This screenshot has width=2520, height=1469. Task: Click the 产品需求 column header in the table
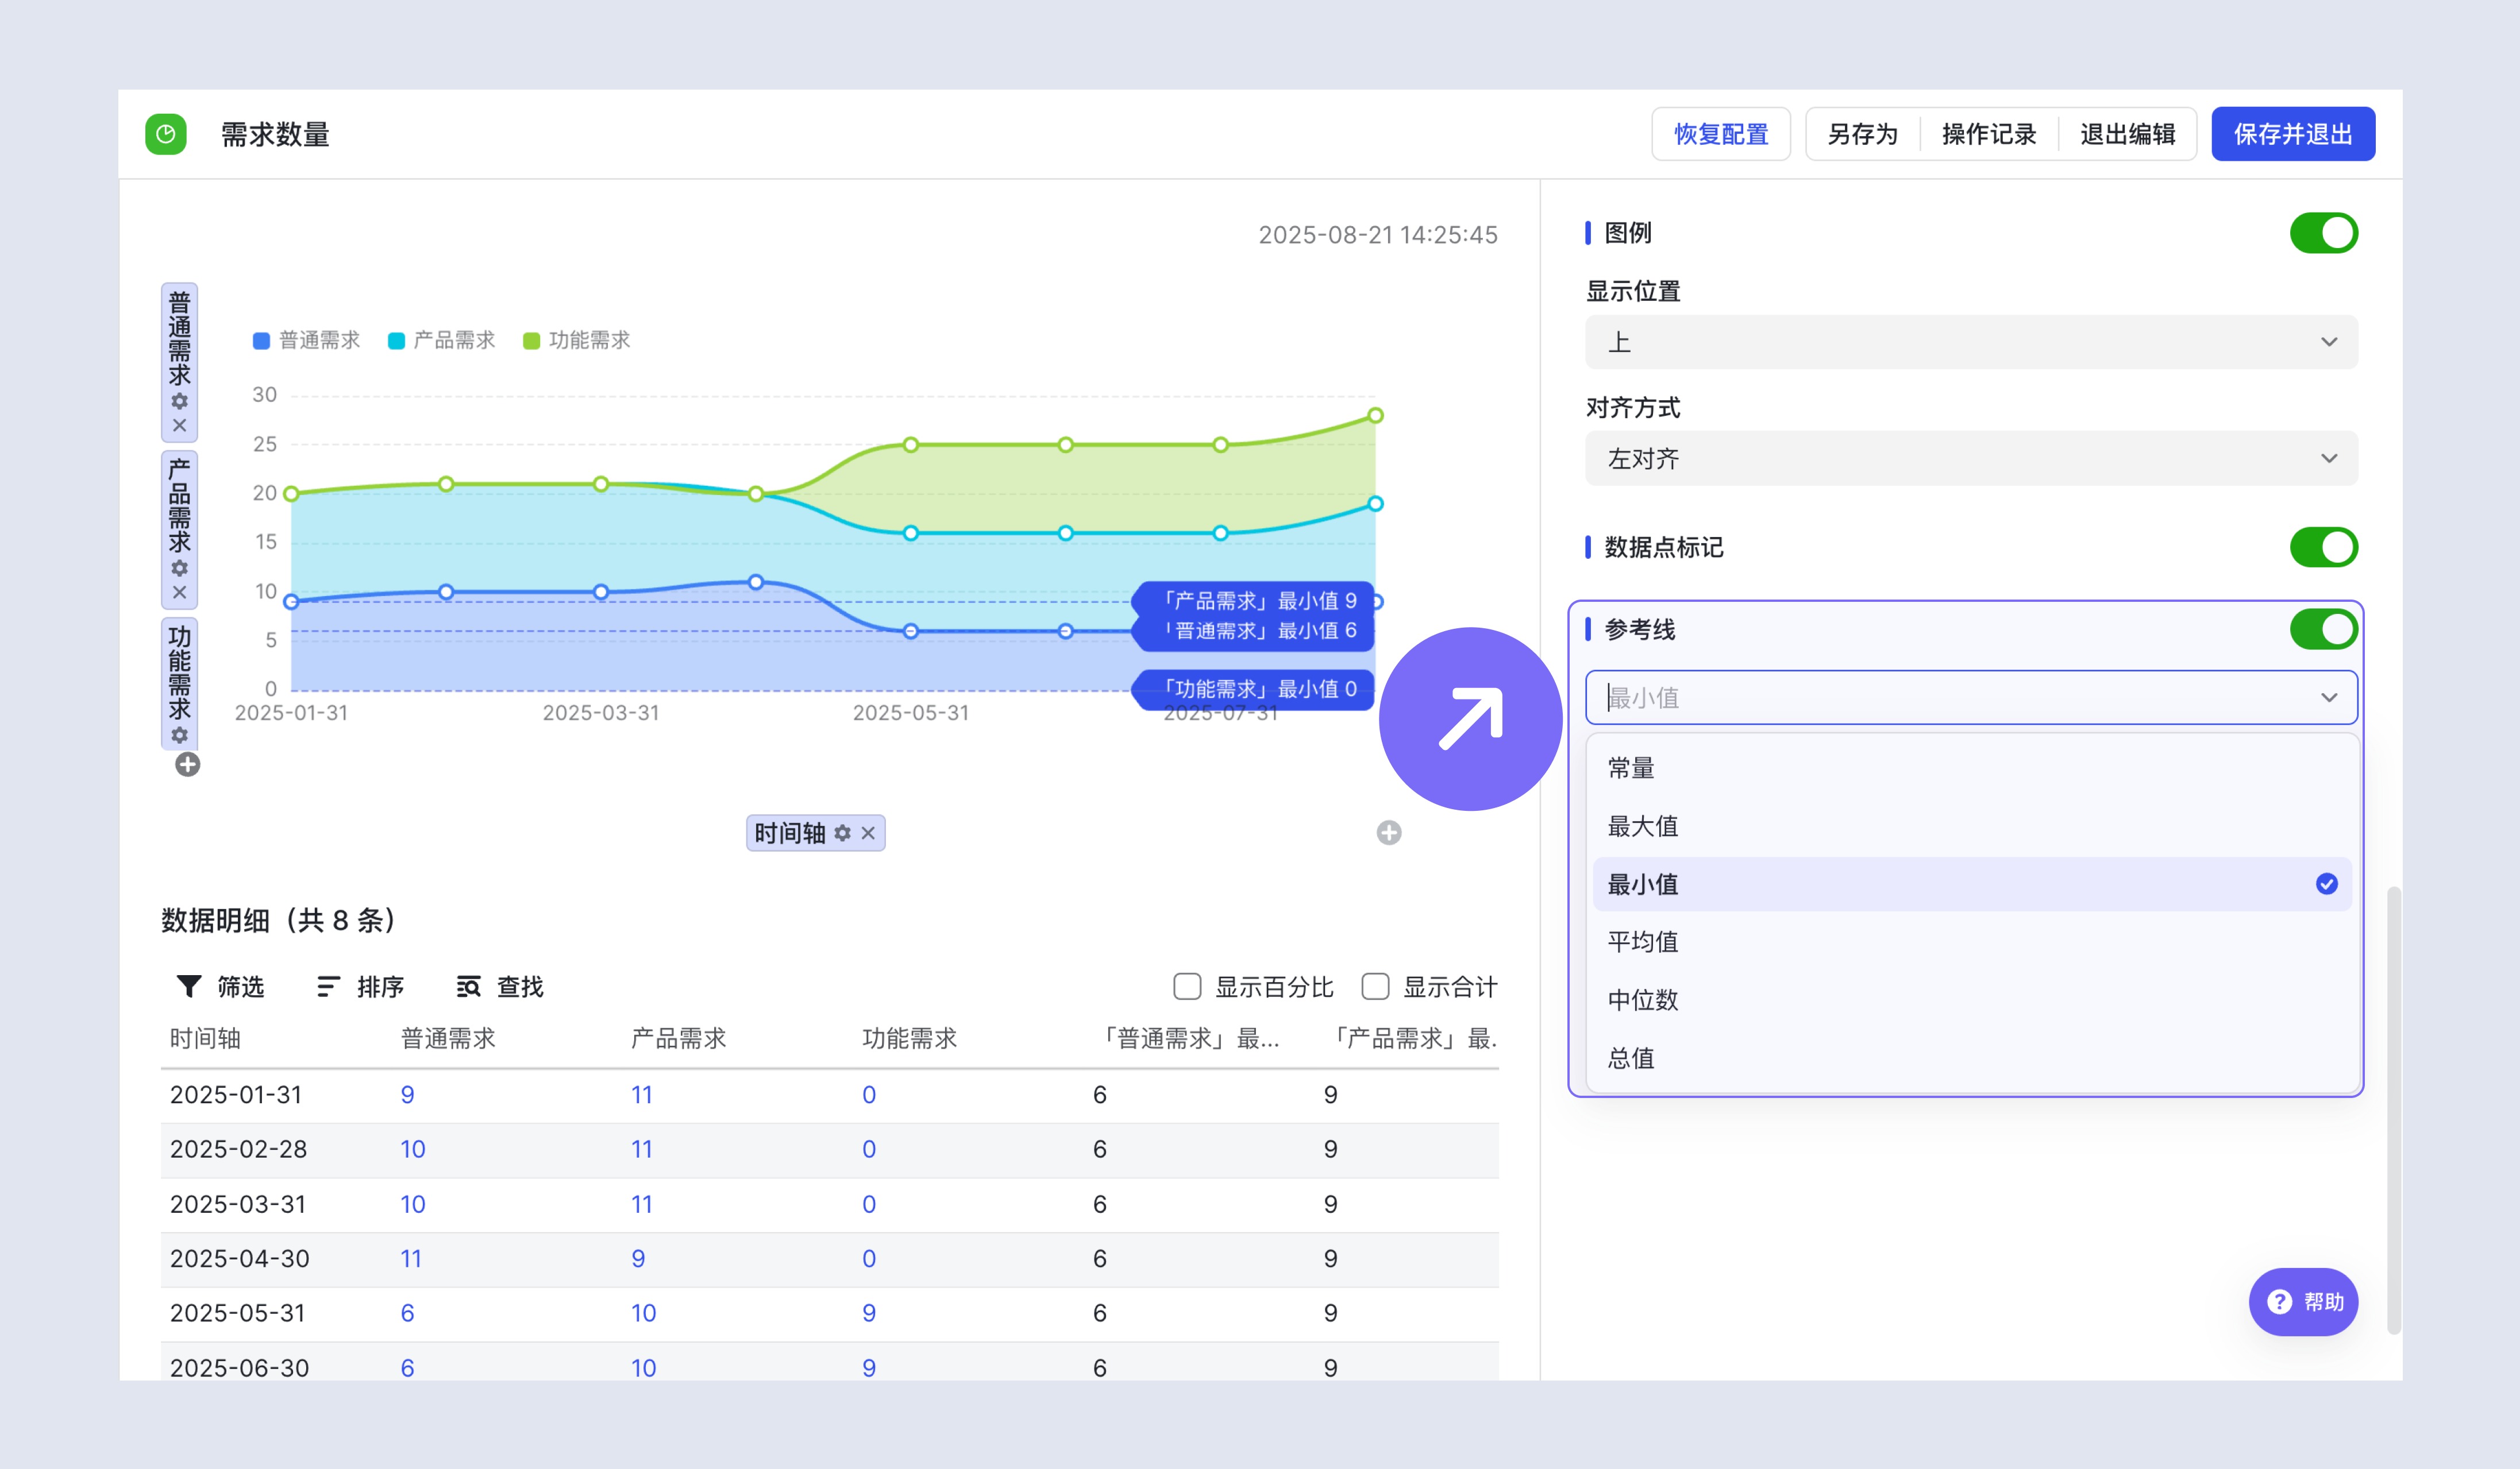pos(678,1038)
